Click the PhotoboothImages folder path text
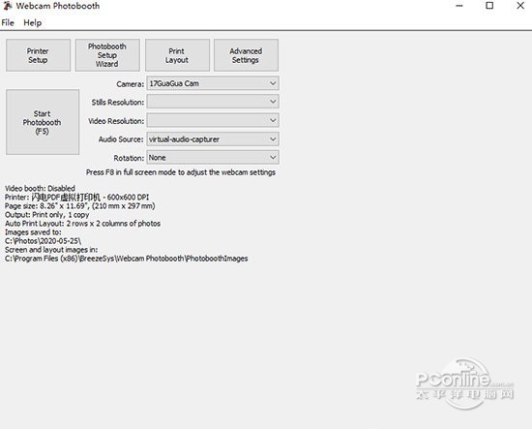 coord(126,259)
